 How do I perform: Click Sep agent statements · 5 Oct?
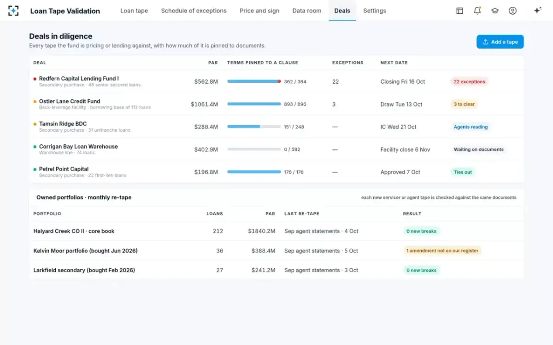[x=321, y=251]
